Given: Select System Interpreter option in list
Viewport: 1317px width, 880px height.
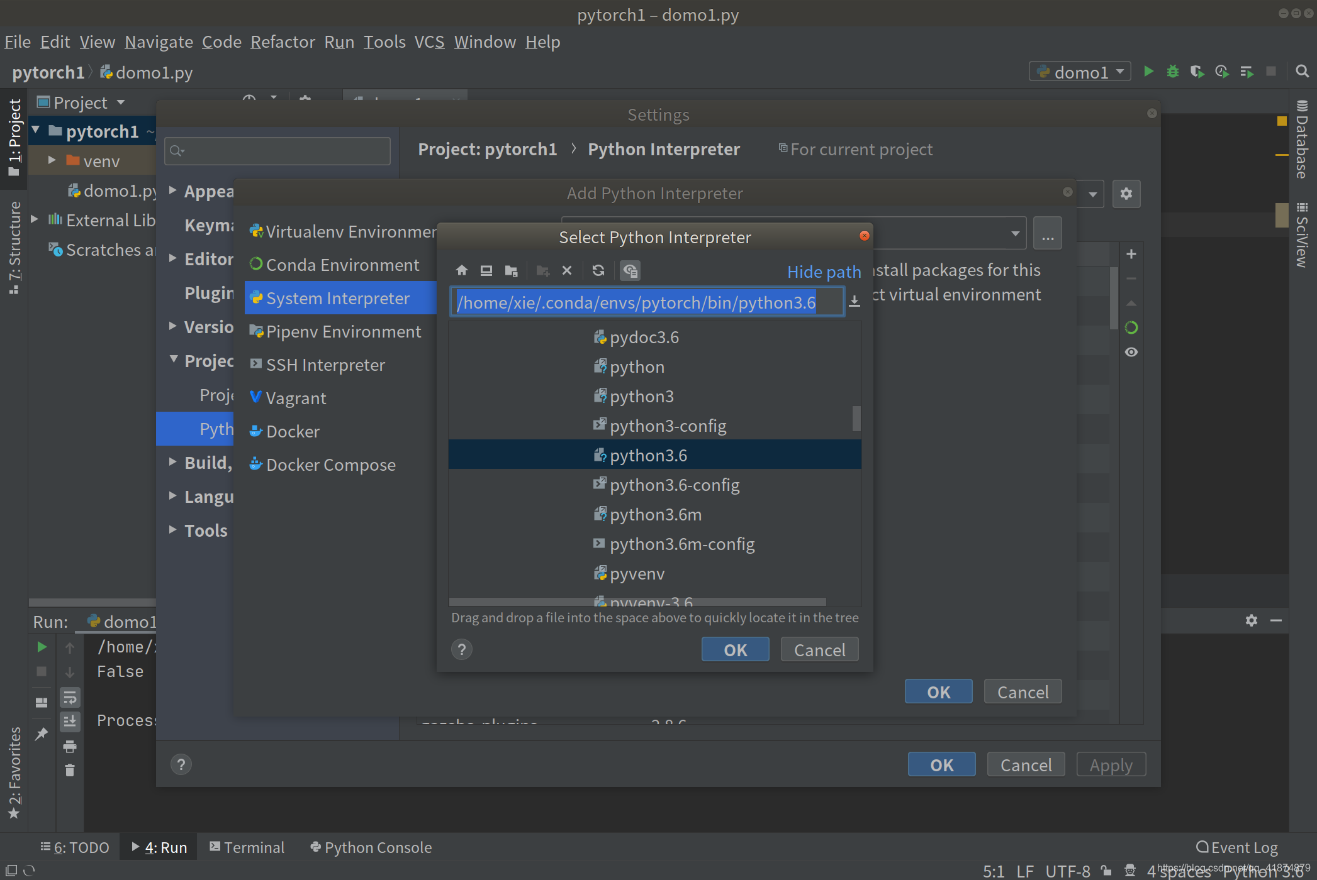Looking at the screenshot, I should point(337,298).
